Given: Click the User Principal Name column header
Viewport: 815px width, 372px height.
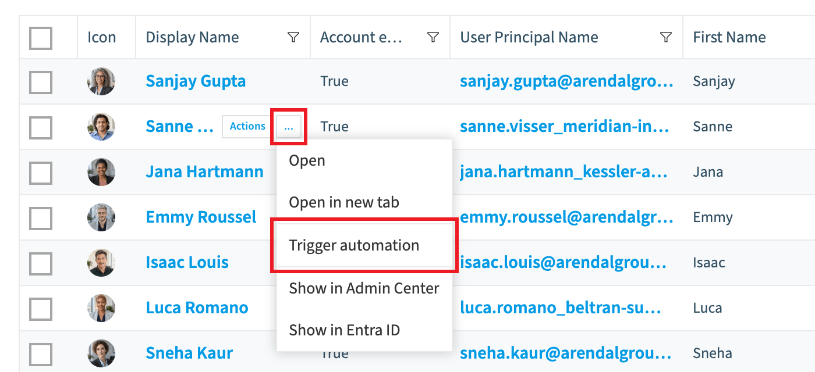Looking at the screenshot, I should 529,37.
